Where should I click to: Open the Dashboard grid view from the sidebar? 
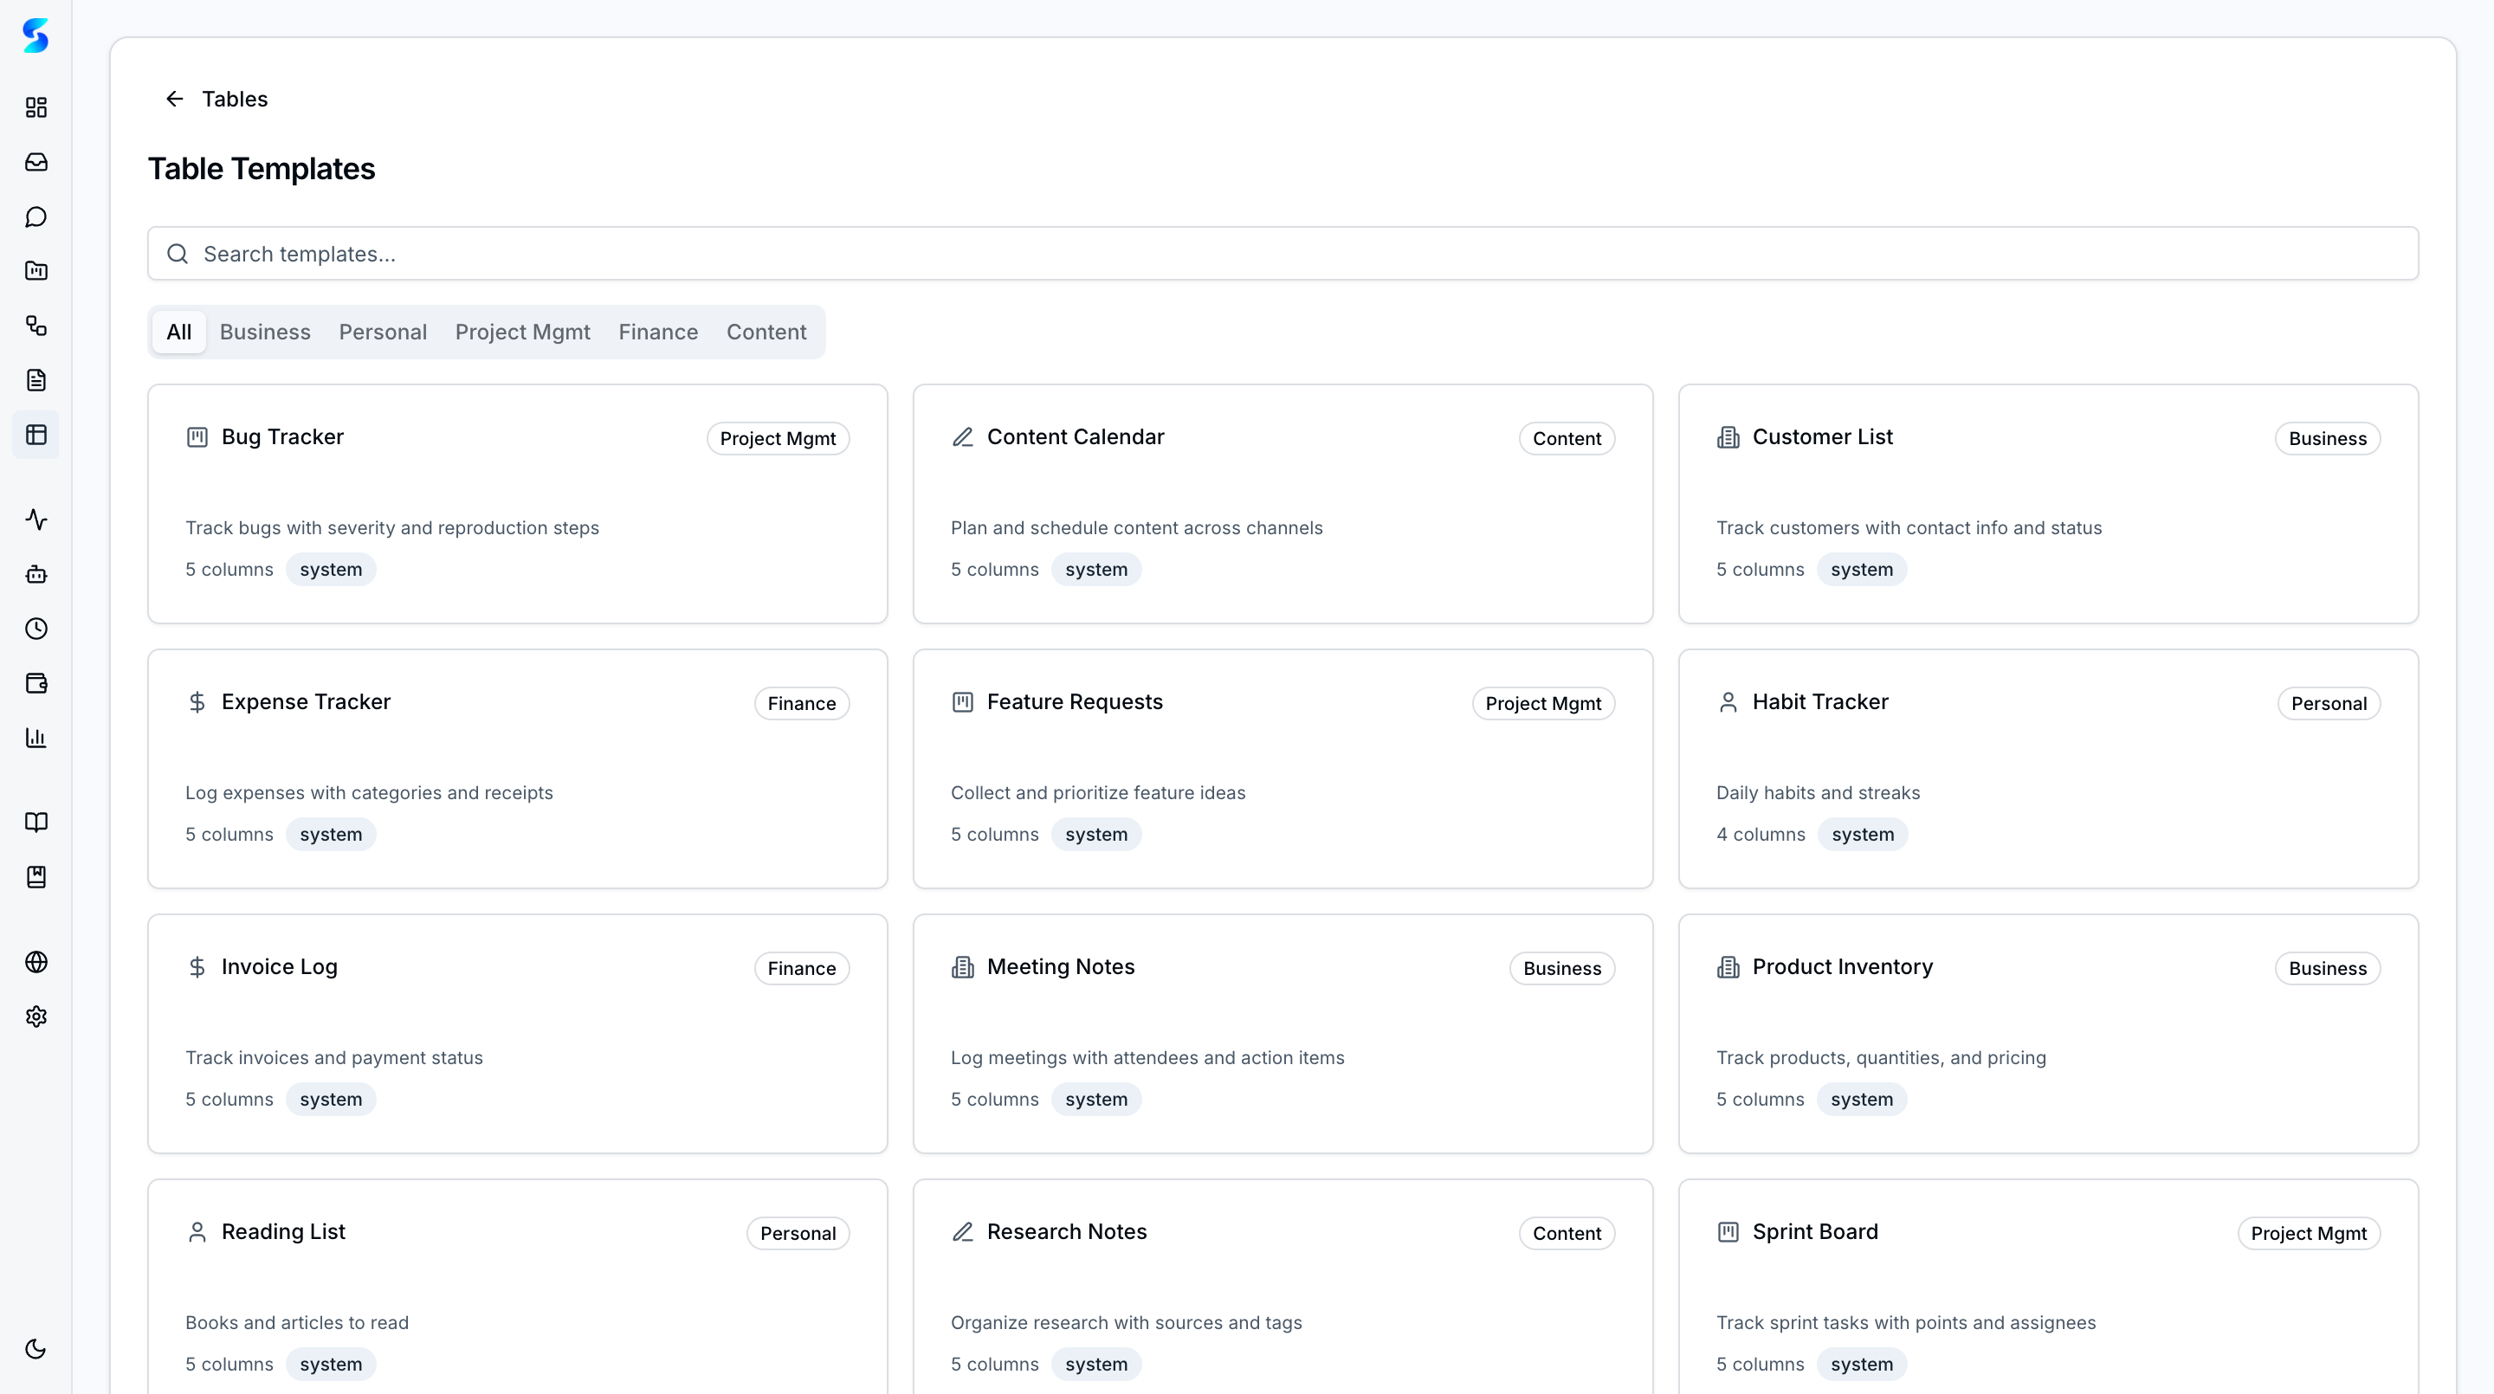click(36, 107)
